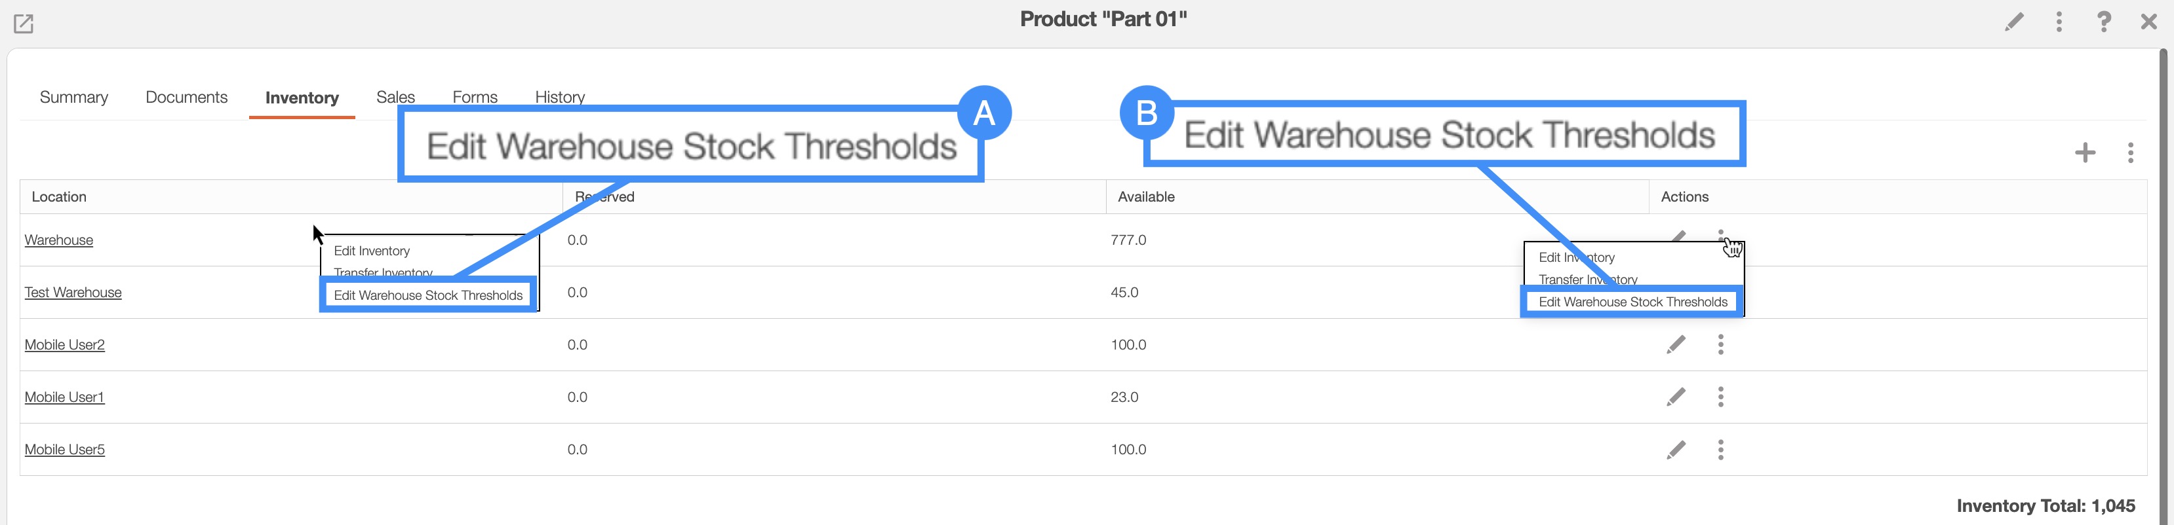Viewport: 2174px width, 525px height.
Task: Switch to the Summary tab
Action: [74, 98]
